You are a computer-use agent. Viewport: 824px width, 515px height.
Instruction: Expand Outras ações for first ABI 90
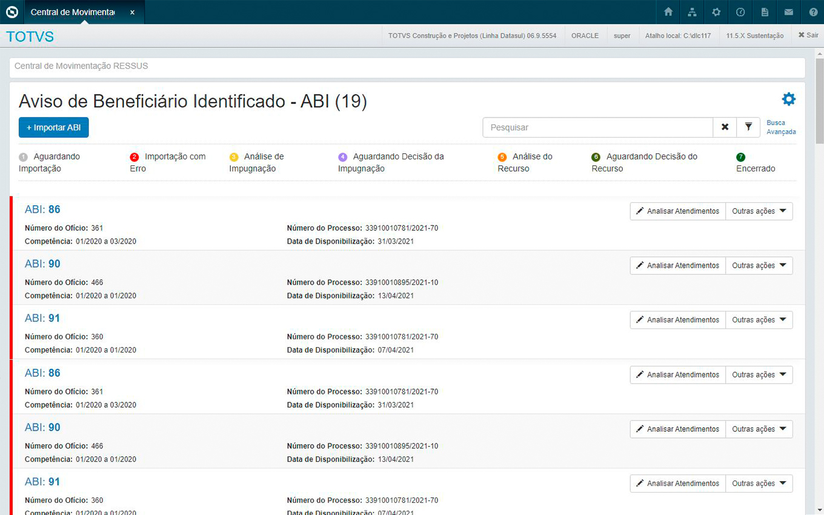coord(759,266)
